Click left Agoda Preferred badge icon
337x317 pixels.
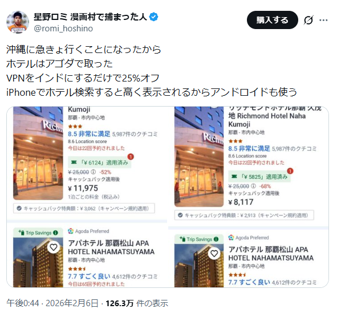pyautogui.click(x=71, y=231)
